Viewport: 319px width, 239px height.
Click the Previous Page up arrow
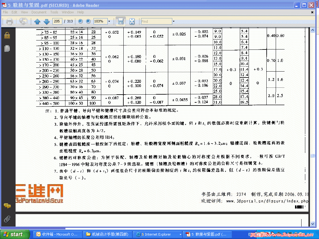(x=37, y=21)
